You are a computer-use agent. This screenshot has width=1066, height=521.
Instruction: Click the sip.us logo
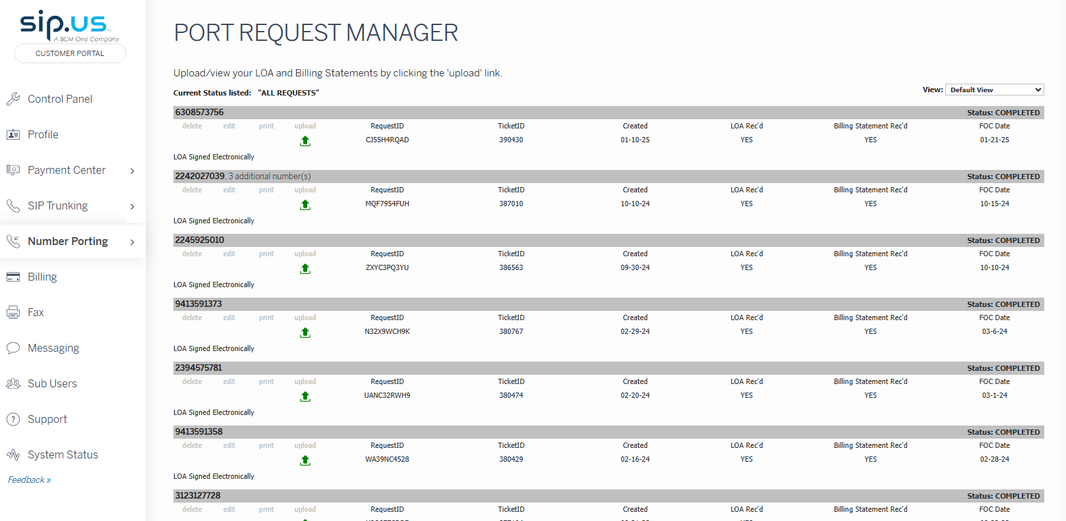click(69, 26)
